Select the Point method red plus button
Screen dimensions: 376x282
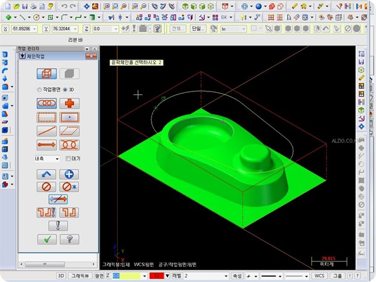70,103
